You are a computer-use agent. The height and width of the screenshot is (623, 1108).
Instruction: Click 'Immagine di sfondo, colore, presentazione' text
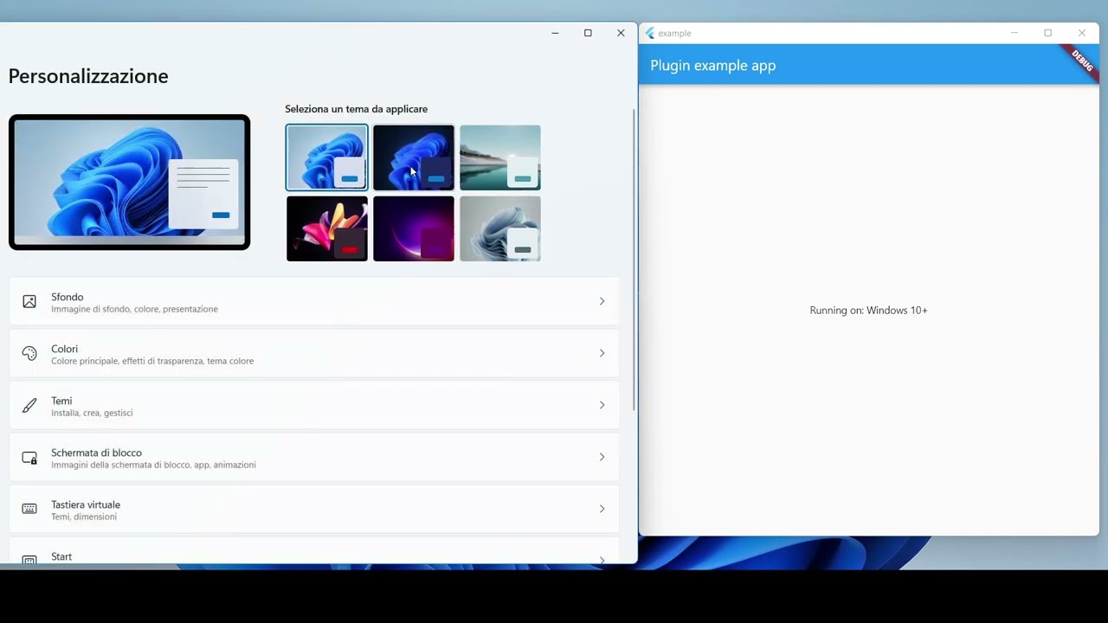tap(134, 309)
